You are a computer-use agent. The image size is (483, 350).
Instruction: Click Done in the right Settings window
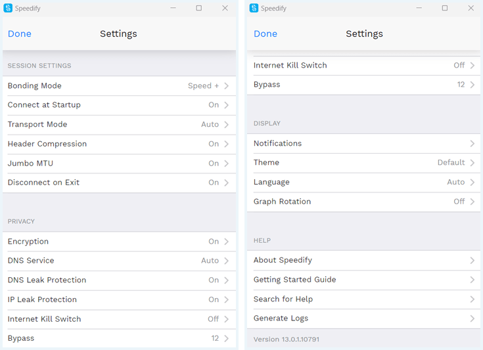tap(265, 33)
